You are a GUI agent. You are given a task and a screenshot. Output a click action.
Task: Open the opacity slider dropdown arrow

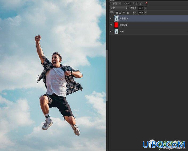146,8
